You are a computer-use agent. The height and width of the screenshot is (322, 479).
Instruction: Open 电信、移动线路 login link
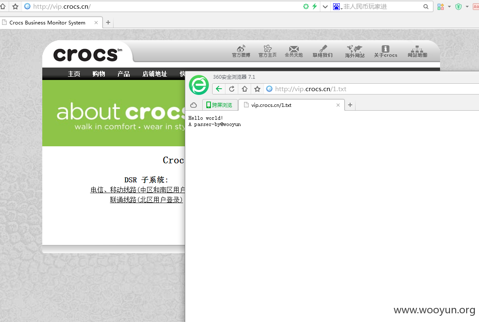[138, 190]
